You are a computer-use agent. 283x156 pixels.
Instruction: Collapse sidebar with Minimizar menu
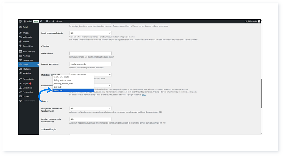pyautogui.click(x=28, y=101)
